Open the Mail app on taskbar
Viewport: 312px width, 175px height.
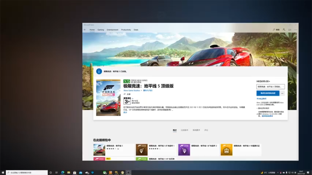(x=81, y=173)
